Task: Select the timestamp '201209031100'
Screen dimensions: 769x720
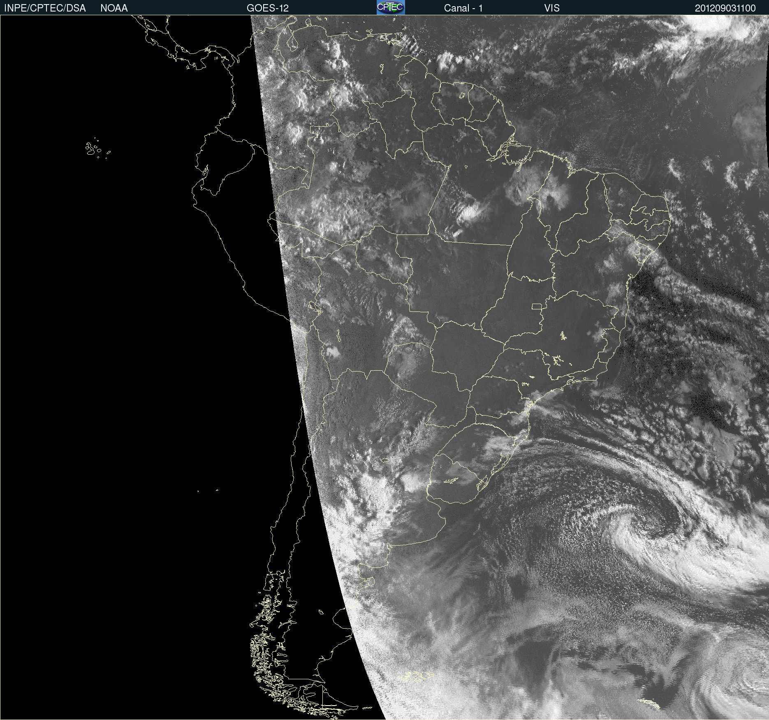Action: [x=725, y=8]
